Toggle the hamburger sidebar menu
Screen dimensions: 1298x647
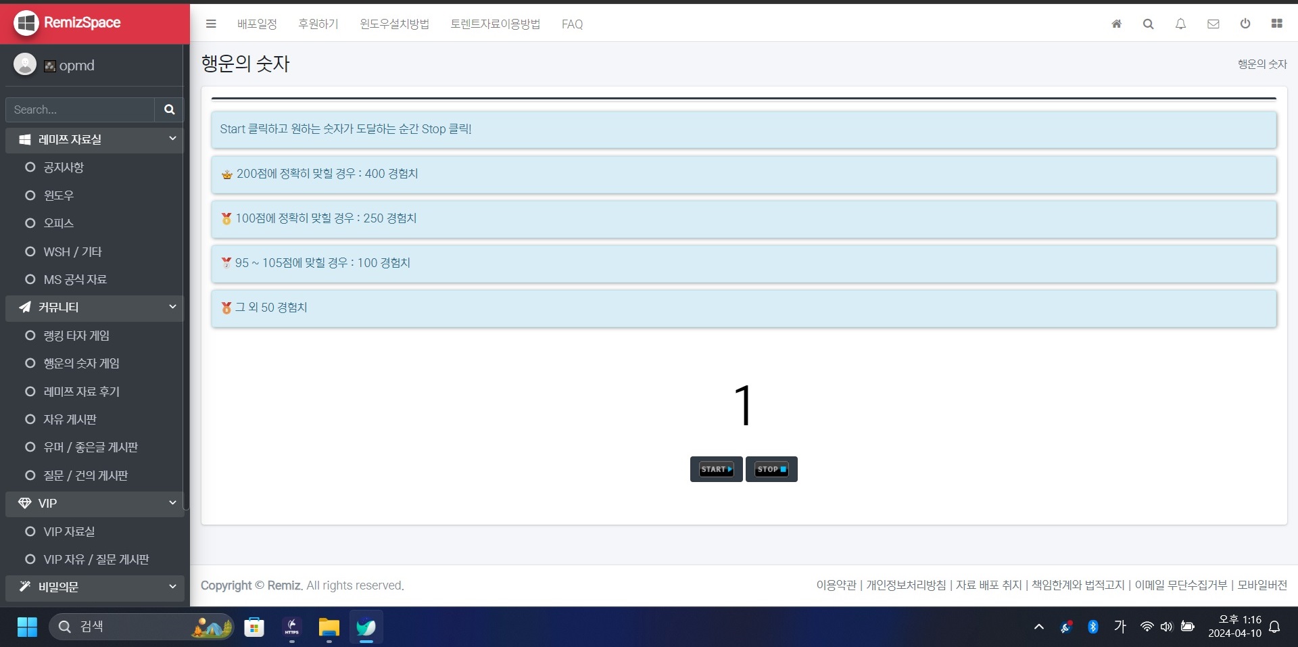[211, 24]
